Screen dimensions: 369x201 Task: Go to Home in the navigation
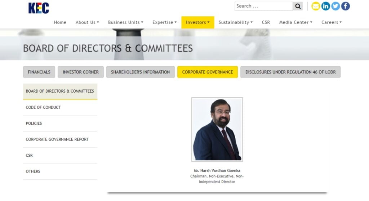[x=60, y=22]
